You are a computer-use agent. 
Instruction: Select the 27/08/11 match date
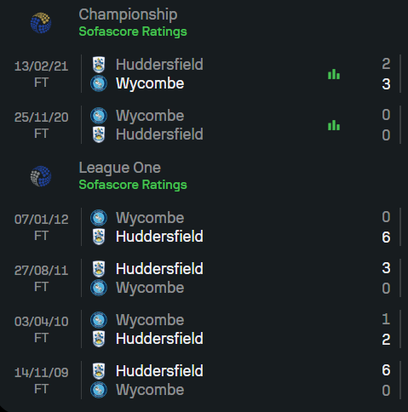click(x=42, y=271)
